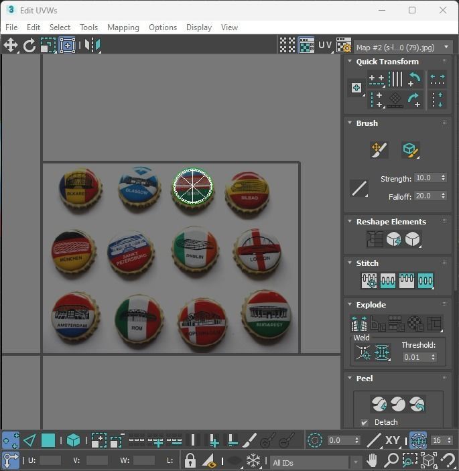The height and width of the screenshot is (471, 459).
Task: Open the All IDs material dropdown
Action: tap(316, 462)
